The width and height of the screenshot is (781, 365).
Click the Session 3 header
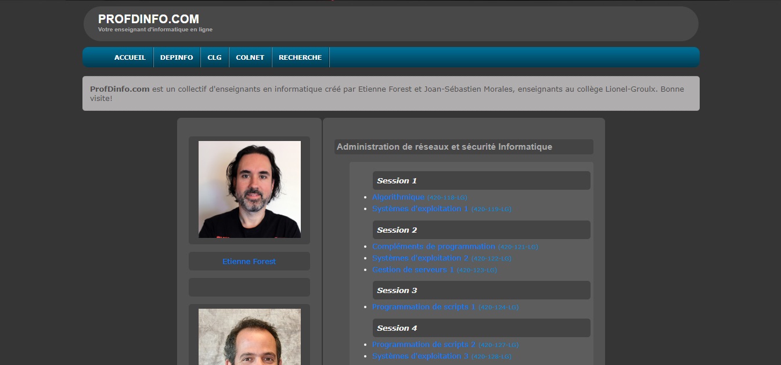point(481,290)
